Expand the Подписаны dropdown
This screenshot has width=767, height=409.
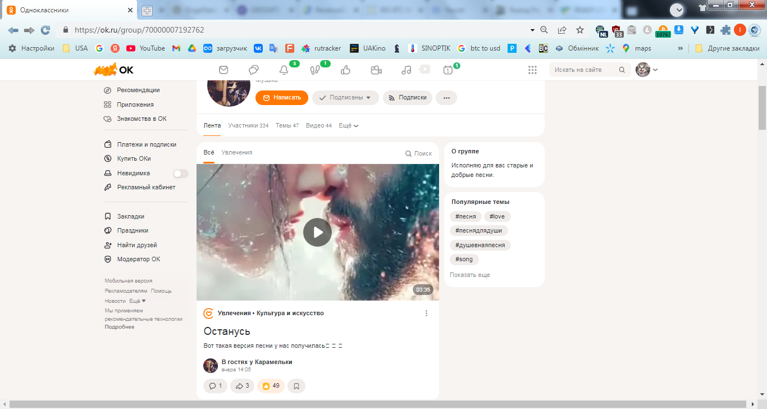coord(345,98)
